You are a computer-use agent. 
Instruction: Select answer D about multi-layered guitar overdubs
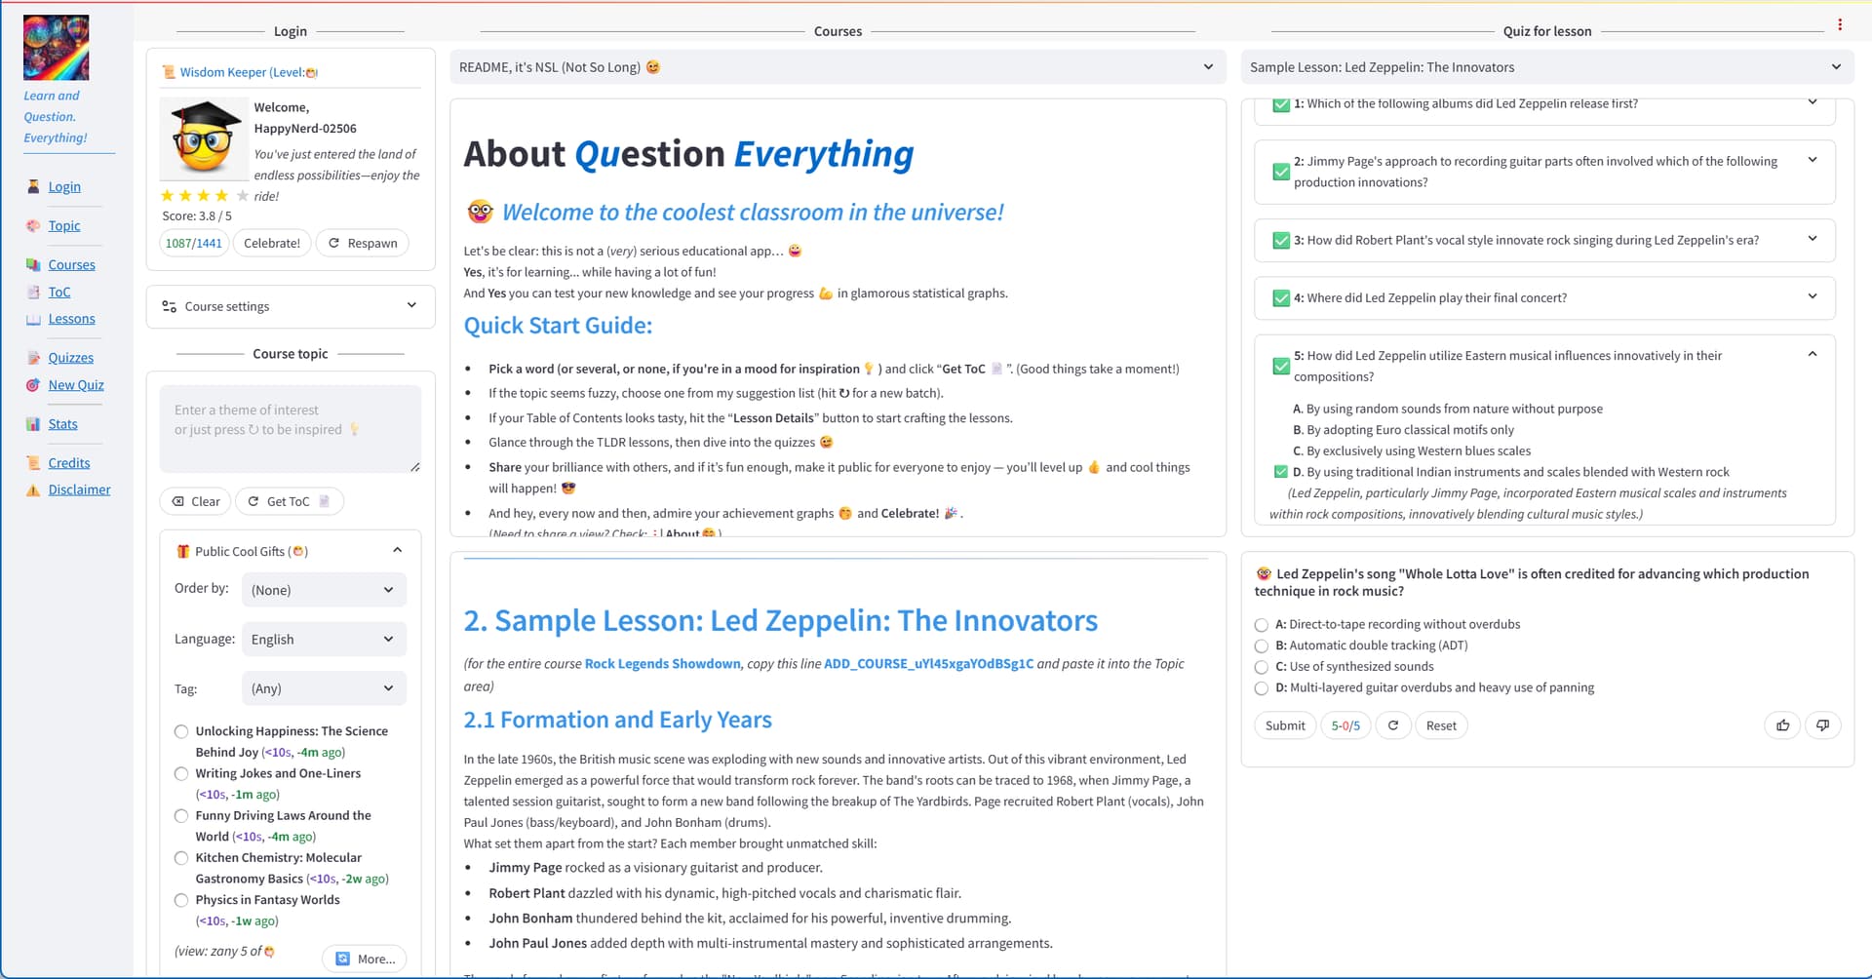(1262, 688)
